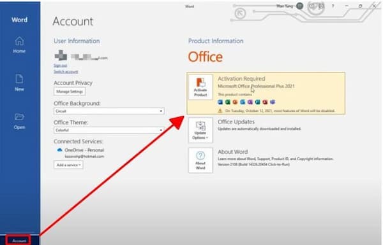
Task: Click the 'Office Updates' heading
Action: click(236, 122)
